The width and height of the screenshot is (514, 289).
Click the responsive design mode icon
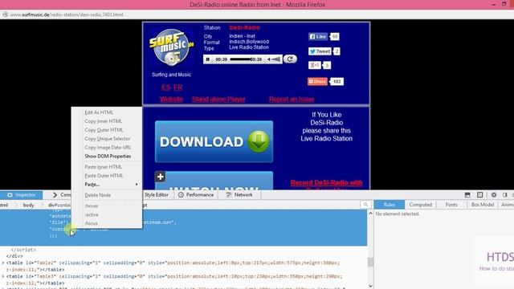[480, 195]
